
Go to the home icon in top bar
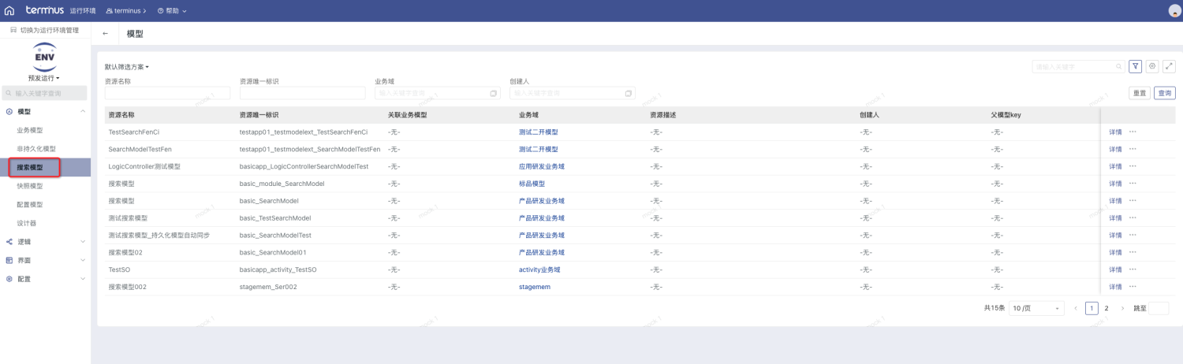pyautogui.click(x=9, y=11)
